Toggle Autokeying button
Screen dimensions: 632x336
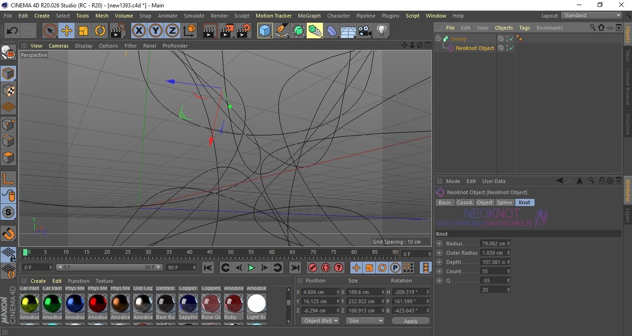(x=326, y=268)
